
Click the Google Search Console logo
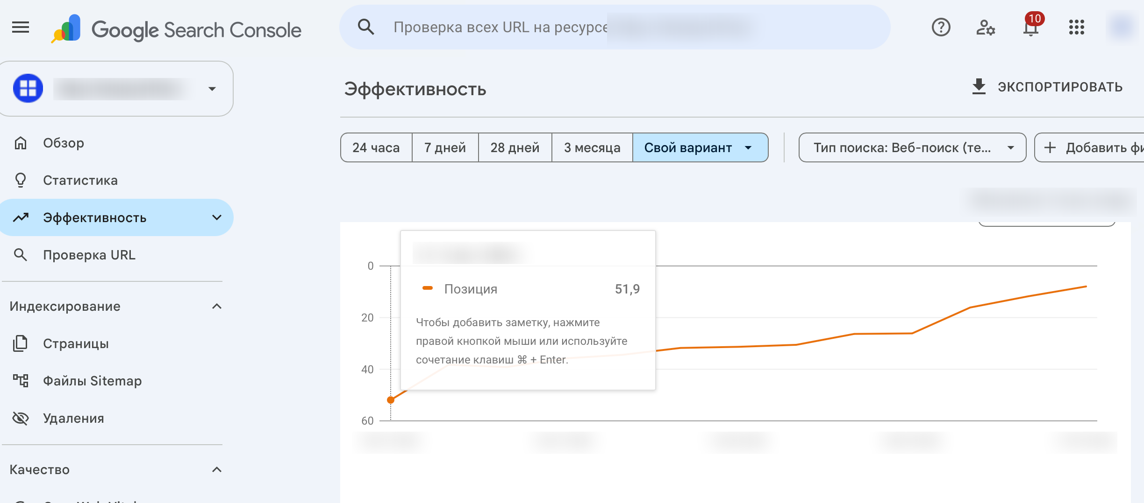pos(176,29)
